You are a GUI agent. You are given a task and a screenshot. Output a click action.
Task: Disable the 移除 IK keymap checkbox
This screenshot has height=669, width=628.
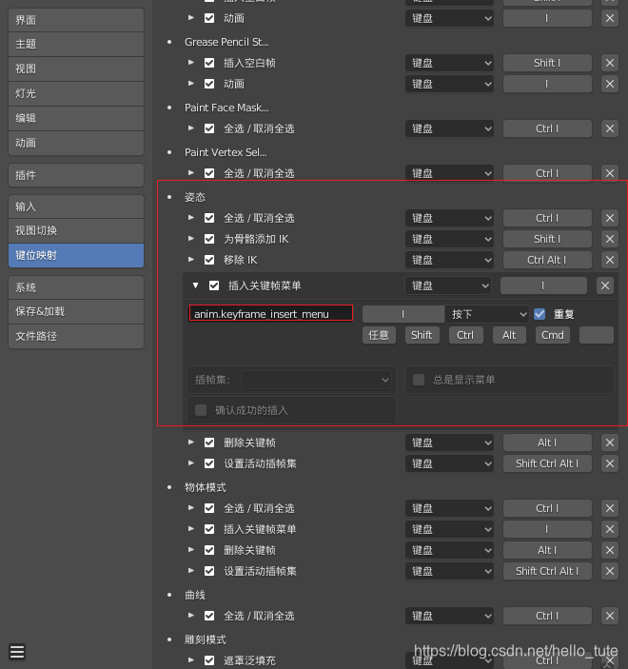point(209,260)
